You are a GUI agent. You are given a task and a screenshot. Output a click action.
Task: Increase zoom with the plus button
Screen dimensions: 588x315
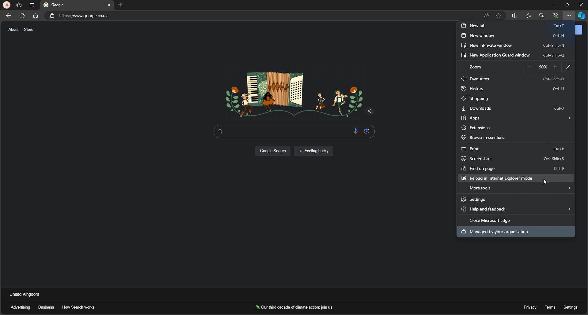coord(555,67)
